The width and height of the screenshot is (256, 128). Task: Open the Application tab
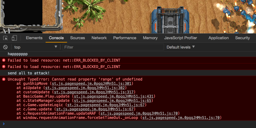tap(218, 38)
